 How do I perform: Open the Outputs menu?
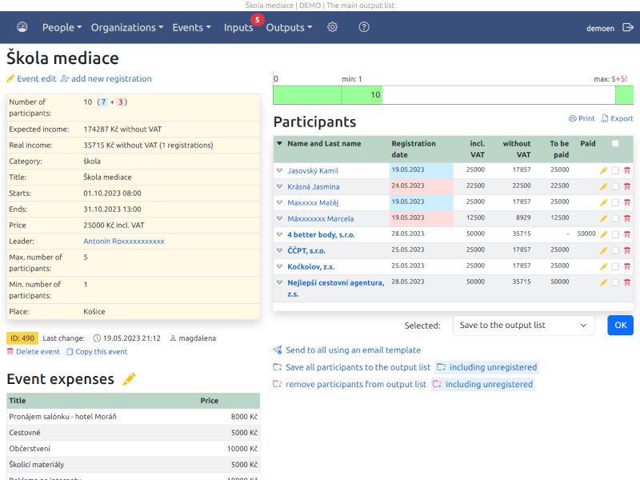coord(289,27)
